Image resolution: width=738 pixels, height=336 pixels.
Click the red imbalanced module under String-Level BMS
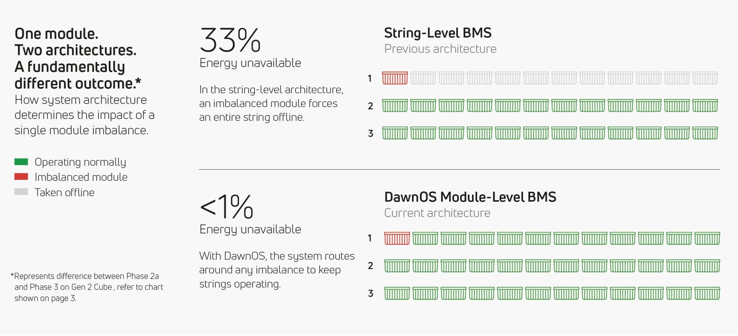pos(395,78)
